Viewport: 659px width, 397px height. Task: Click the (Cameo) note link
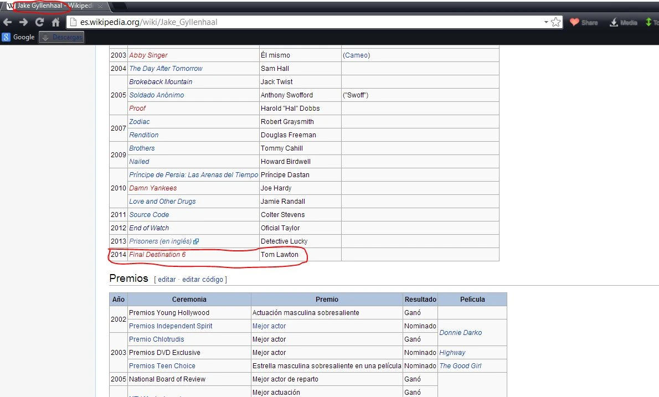357,55
